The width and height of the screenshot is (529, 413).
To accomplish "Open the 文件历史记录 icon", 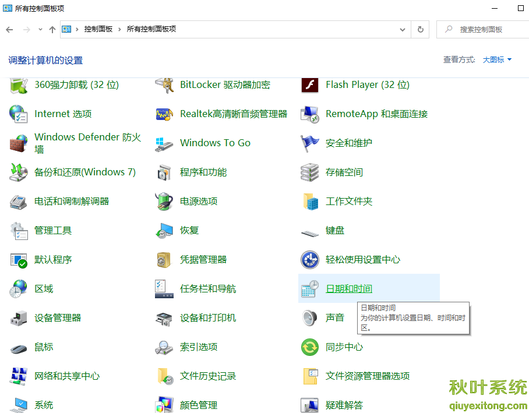I will coord(165,376).
